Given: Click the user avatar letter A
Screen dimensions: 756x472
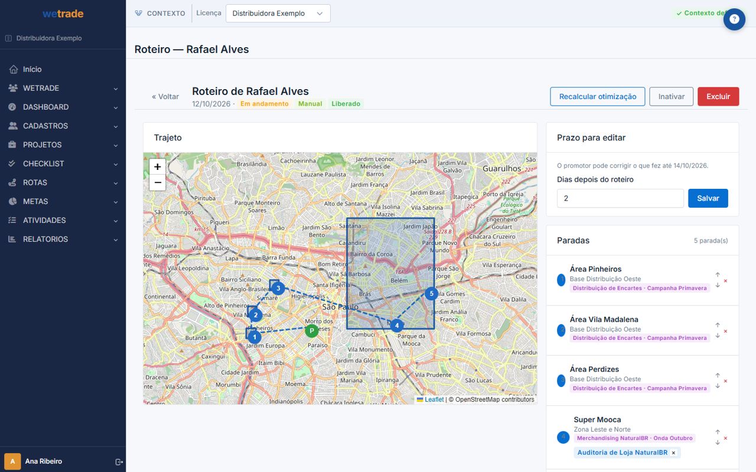Looking at the screenshot, I should pos(12,461).
